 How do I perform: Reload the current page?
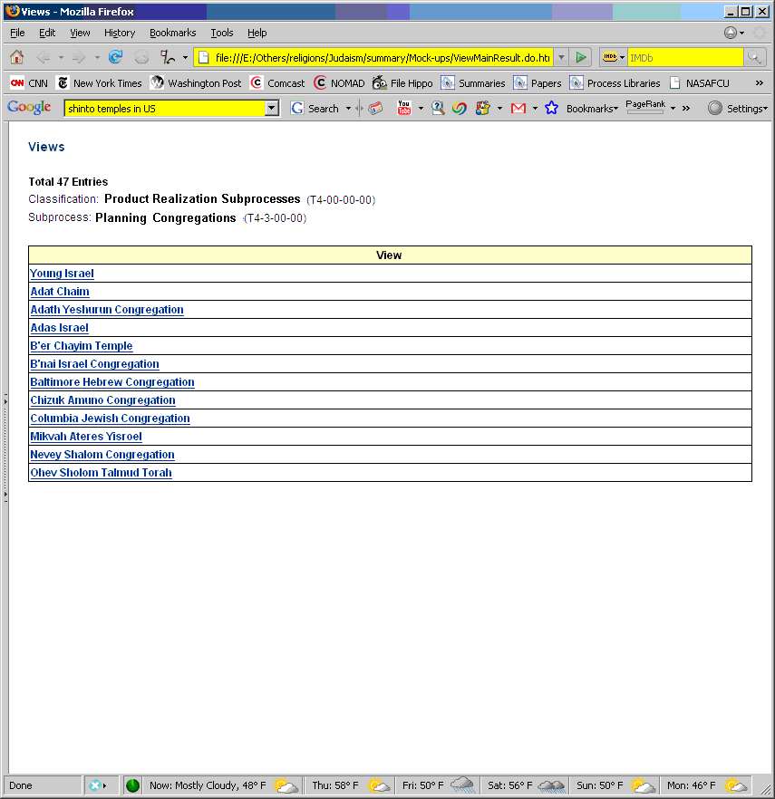[116, 57]
